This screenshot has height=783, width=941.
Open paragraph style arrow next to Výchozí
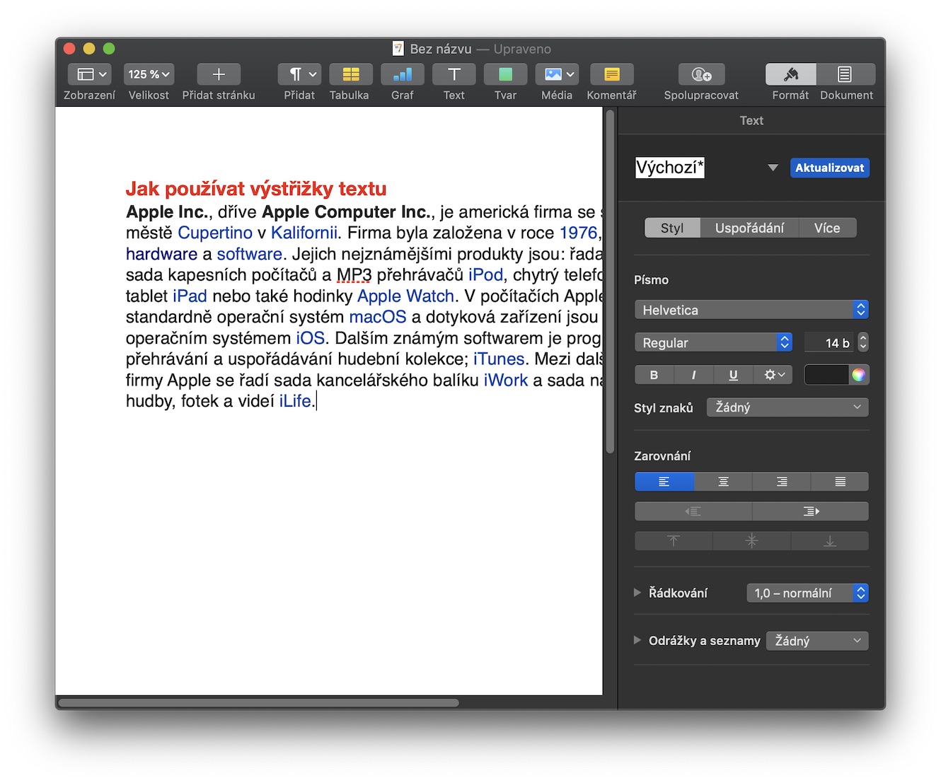[x=773, y=168]
